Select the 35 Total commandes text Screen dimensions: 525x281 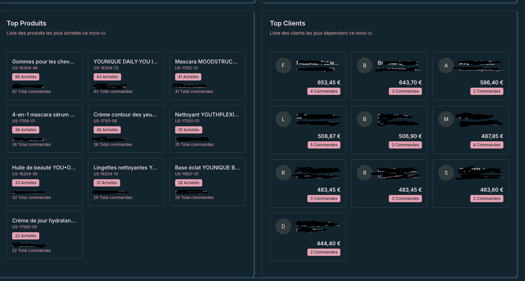194,145
